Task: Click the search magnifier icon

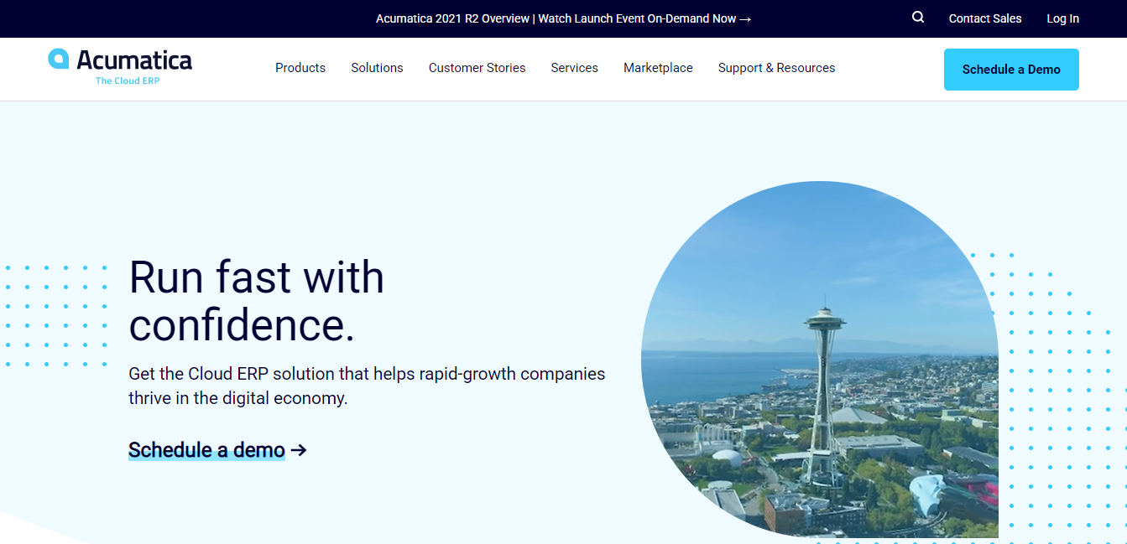Action: [918, 18]
